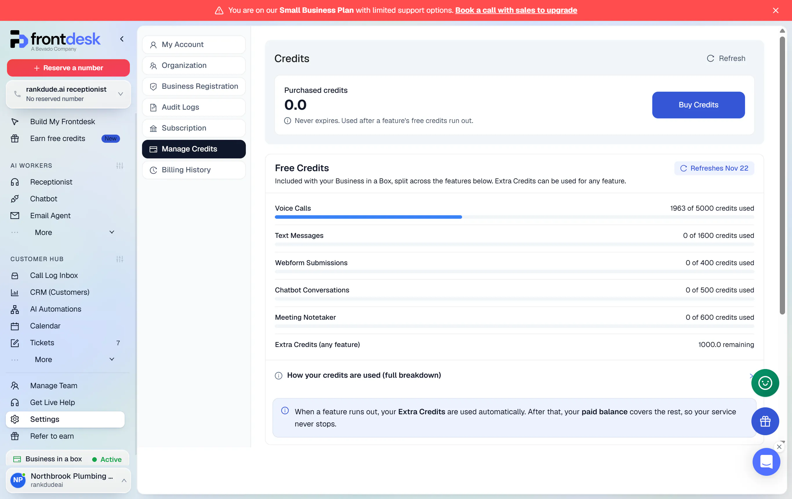Open the Audit Logs tab
This screenshot has width=792, height=499.
[194, 107]
